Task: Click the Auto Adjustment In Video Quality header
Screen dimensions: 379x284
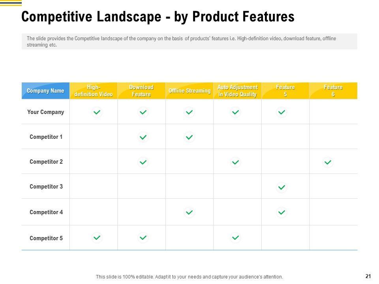Action: [237, 91]
